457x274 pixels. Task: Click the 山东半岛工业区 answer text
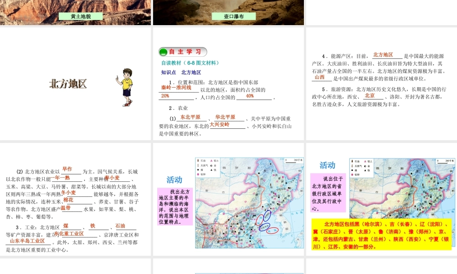(27, 241)
